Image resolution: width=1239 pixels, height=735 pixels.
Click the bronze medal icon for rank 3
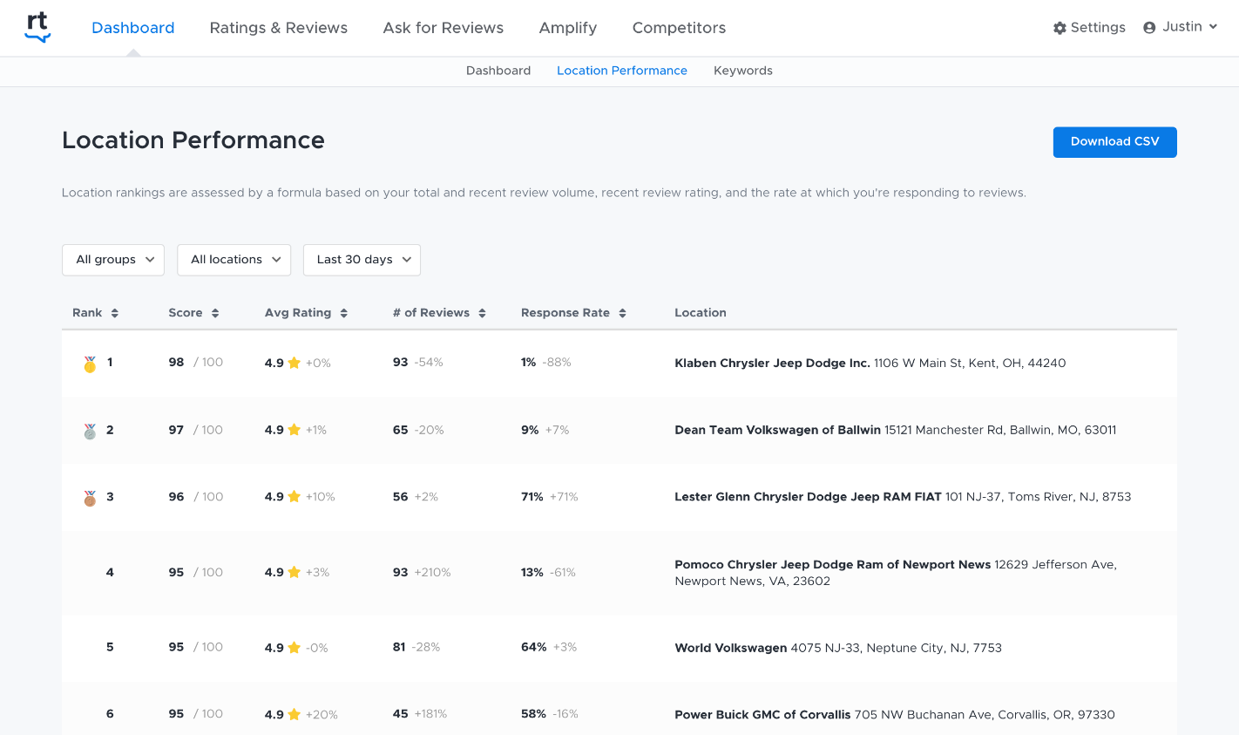tap(90, 498)
